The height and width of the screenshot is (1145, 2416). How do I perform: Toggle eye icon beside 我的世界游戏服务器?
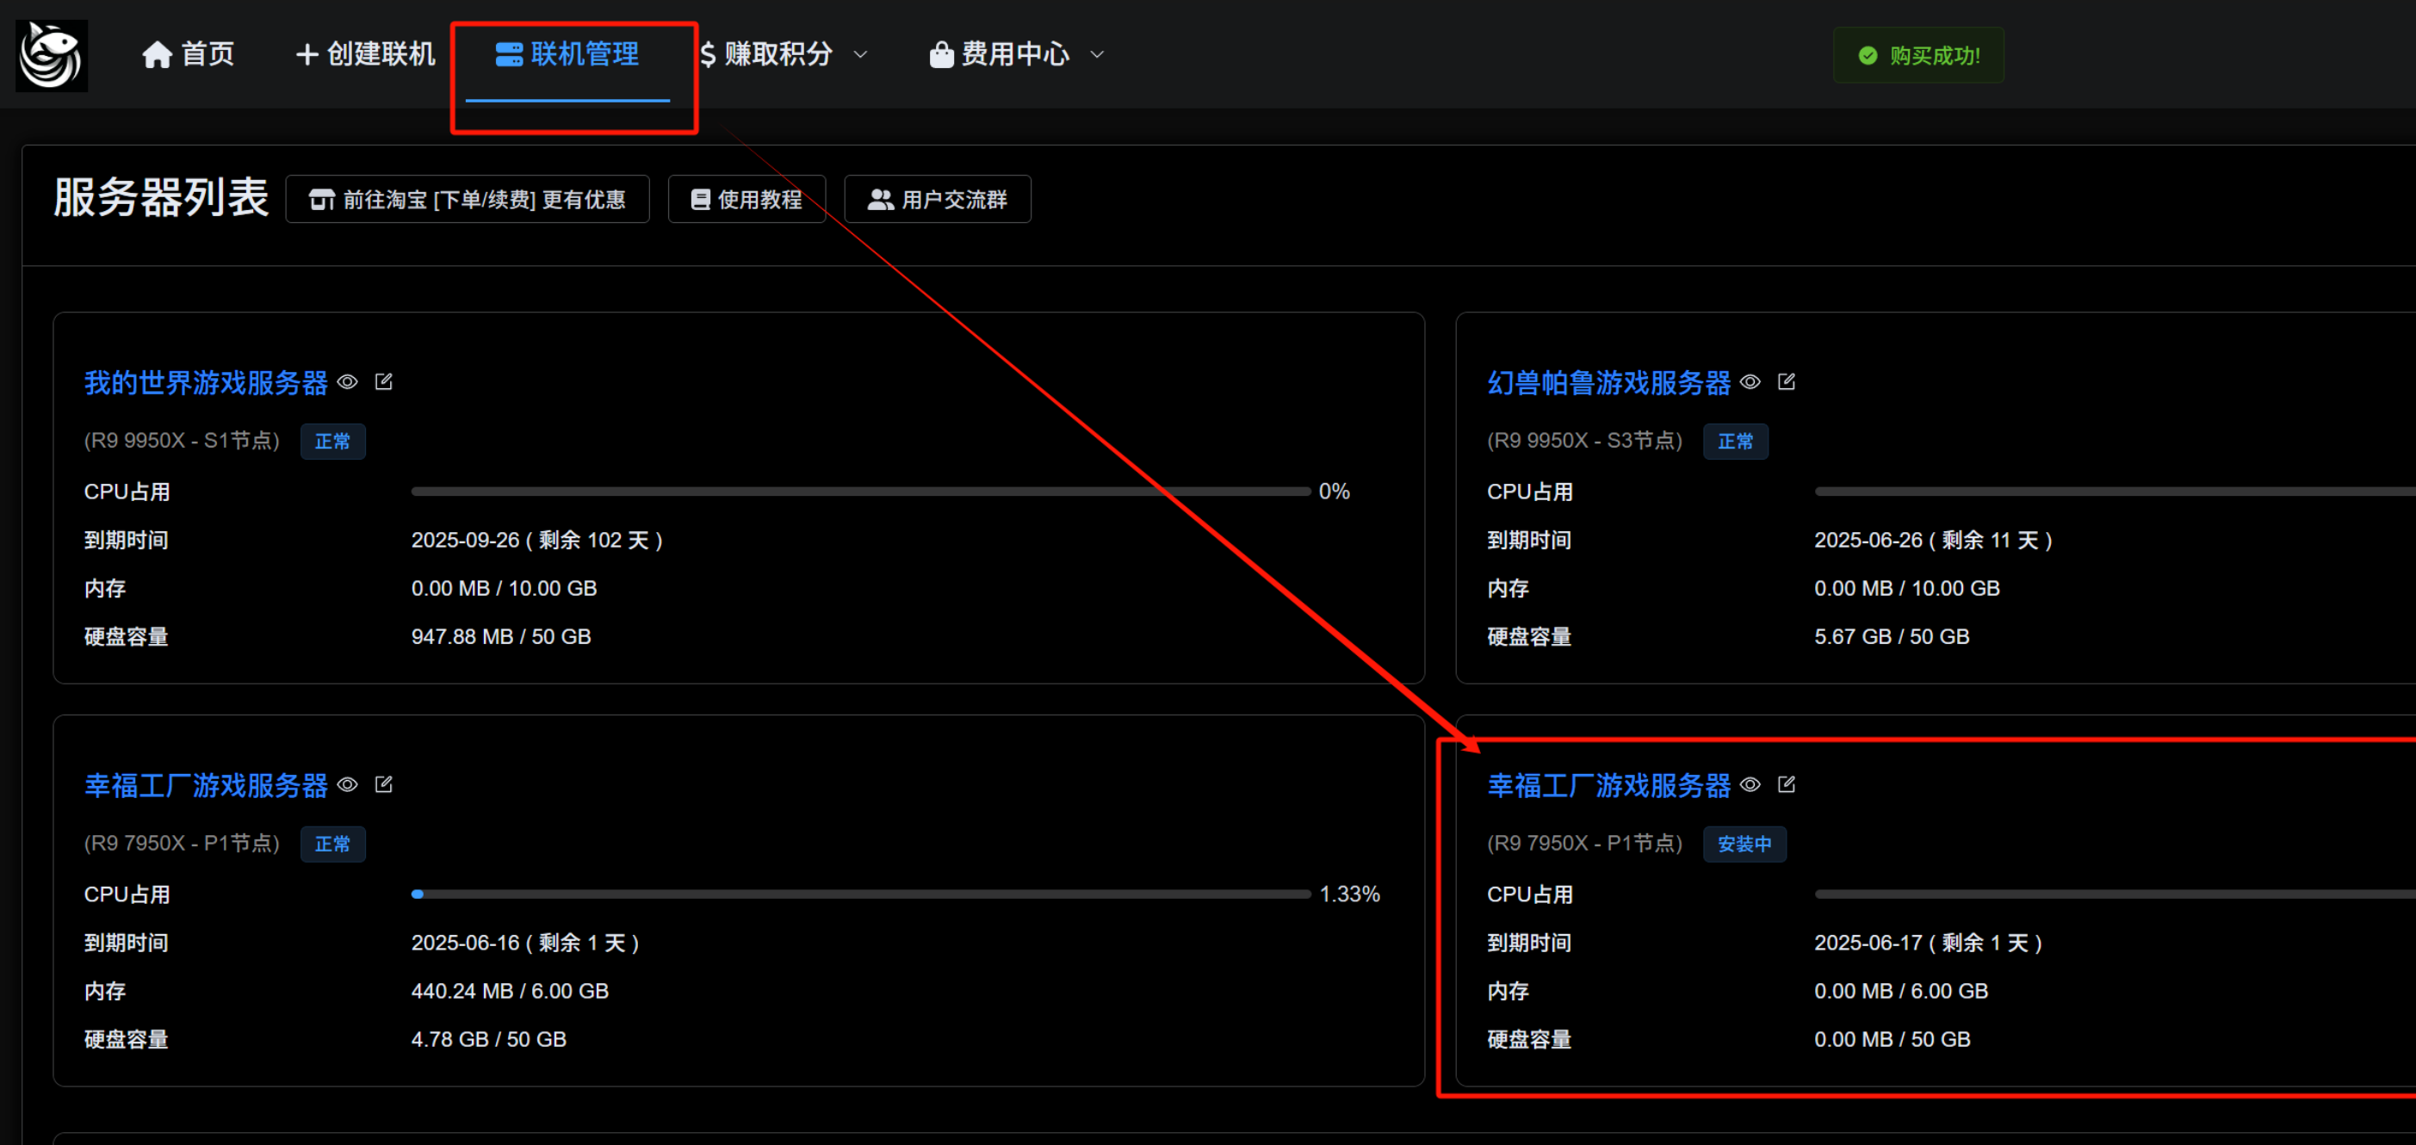[348, 381]
